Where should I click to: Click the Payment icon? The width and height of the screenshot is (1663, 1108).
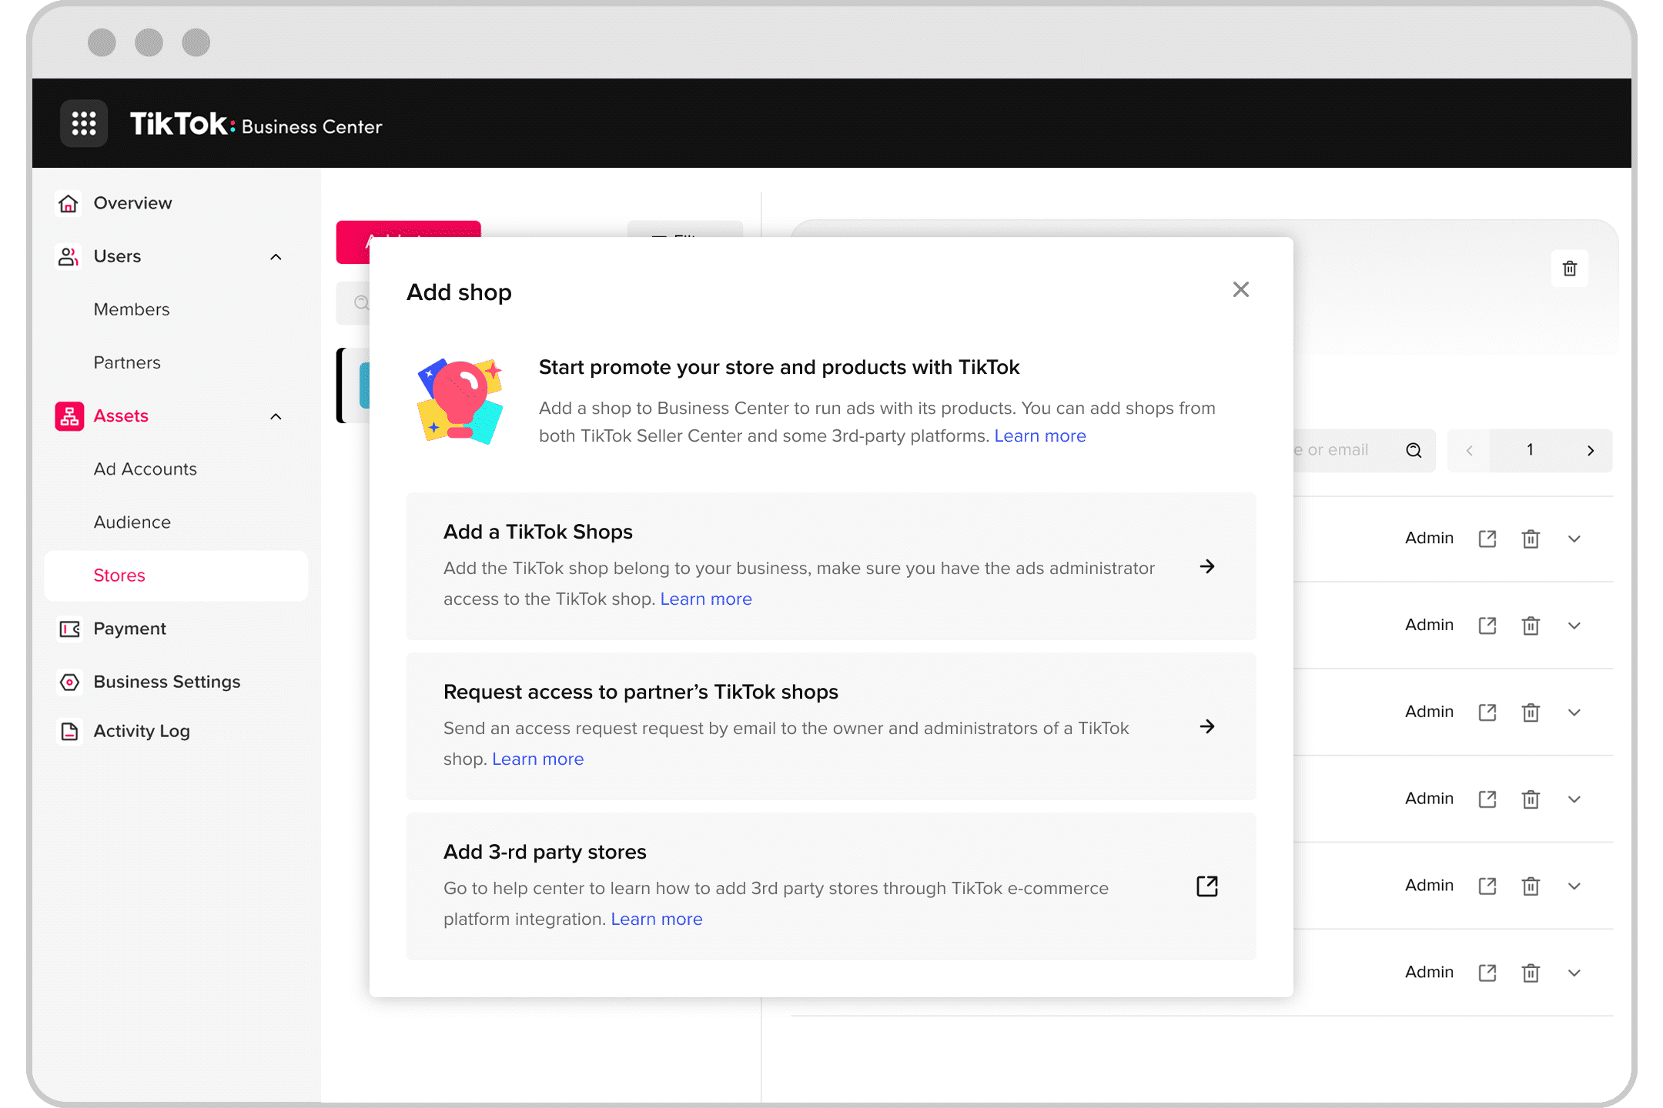click(x=69, y=628)
